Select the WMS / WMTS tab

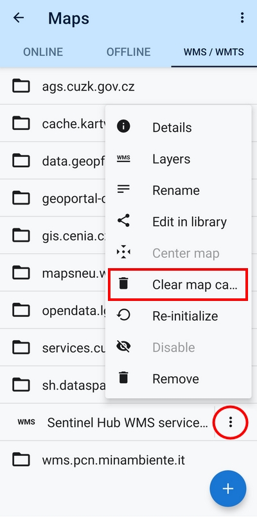coord(214,52)
